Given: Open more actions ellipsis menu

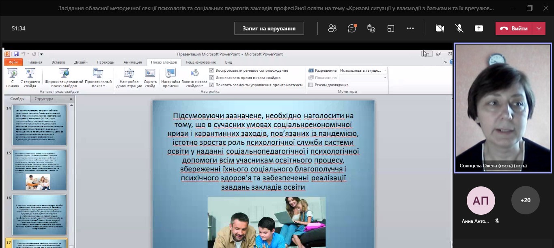Looking at the screenshot, I should click(x=410, y=28).
